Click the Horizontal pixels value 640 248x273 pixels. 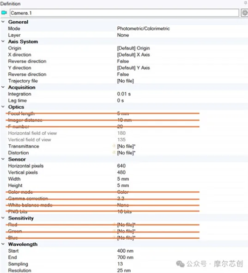click(x=121, y=166)
